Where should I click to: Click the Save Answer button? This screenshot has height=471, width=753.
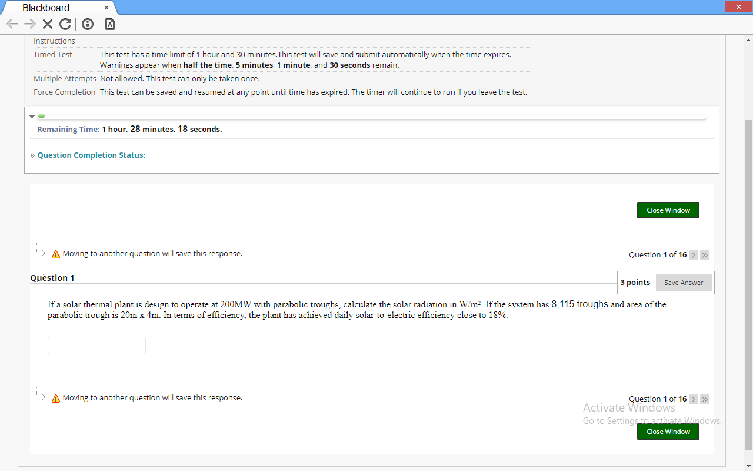(683, 283)
